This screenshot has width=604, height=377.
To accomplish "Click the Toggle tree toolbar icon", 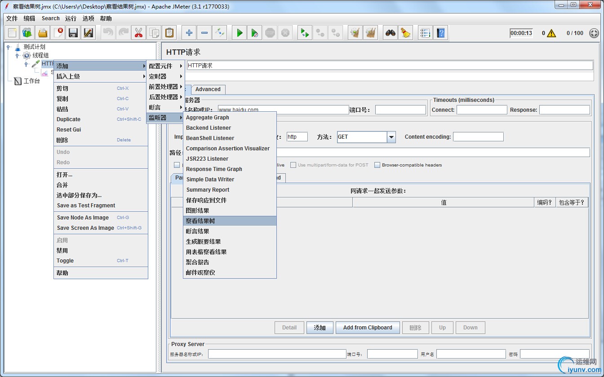I will (x=219, y=33).
